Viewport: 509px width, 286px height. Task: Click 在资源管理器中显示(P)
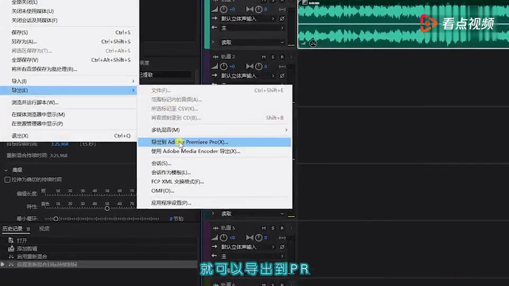point(68,123)
